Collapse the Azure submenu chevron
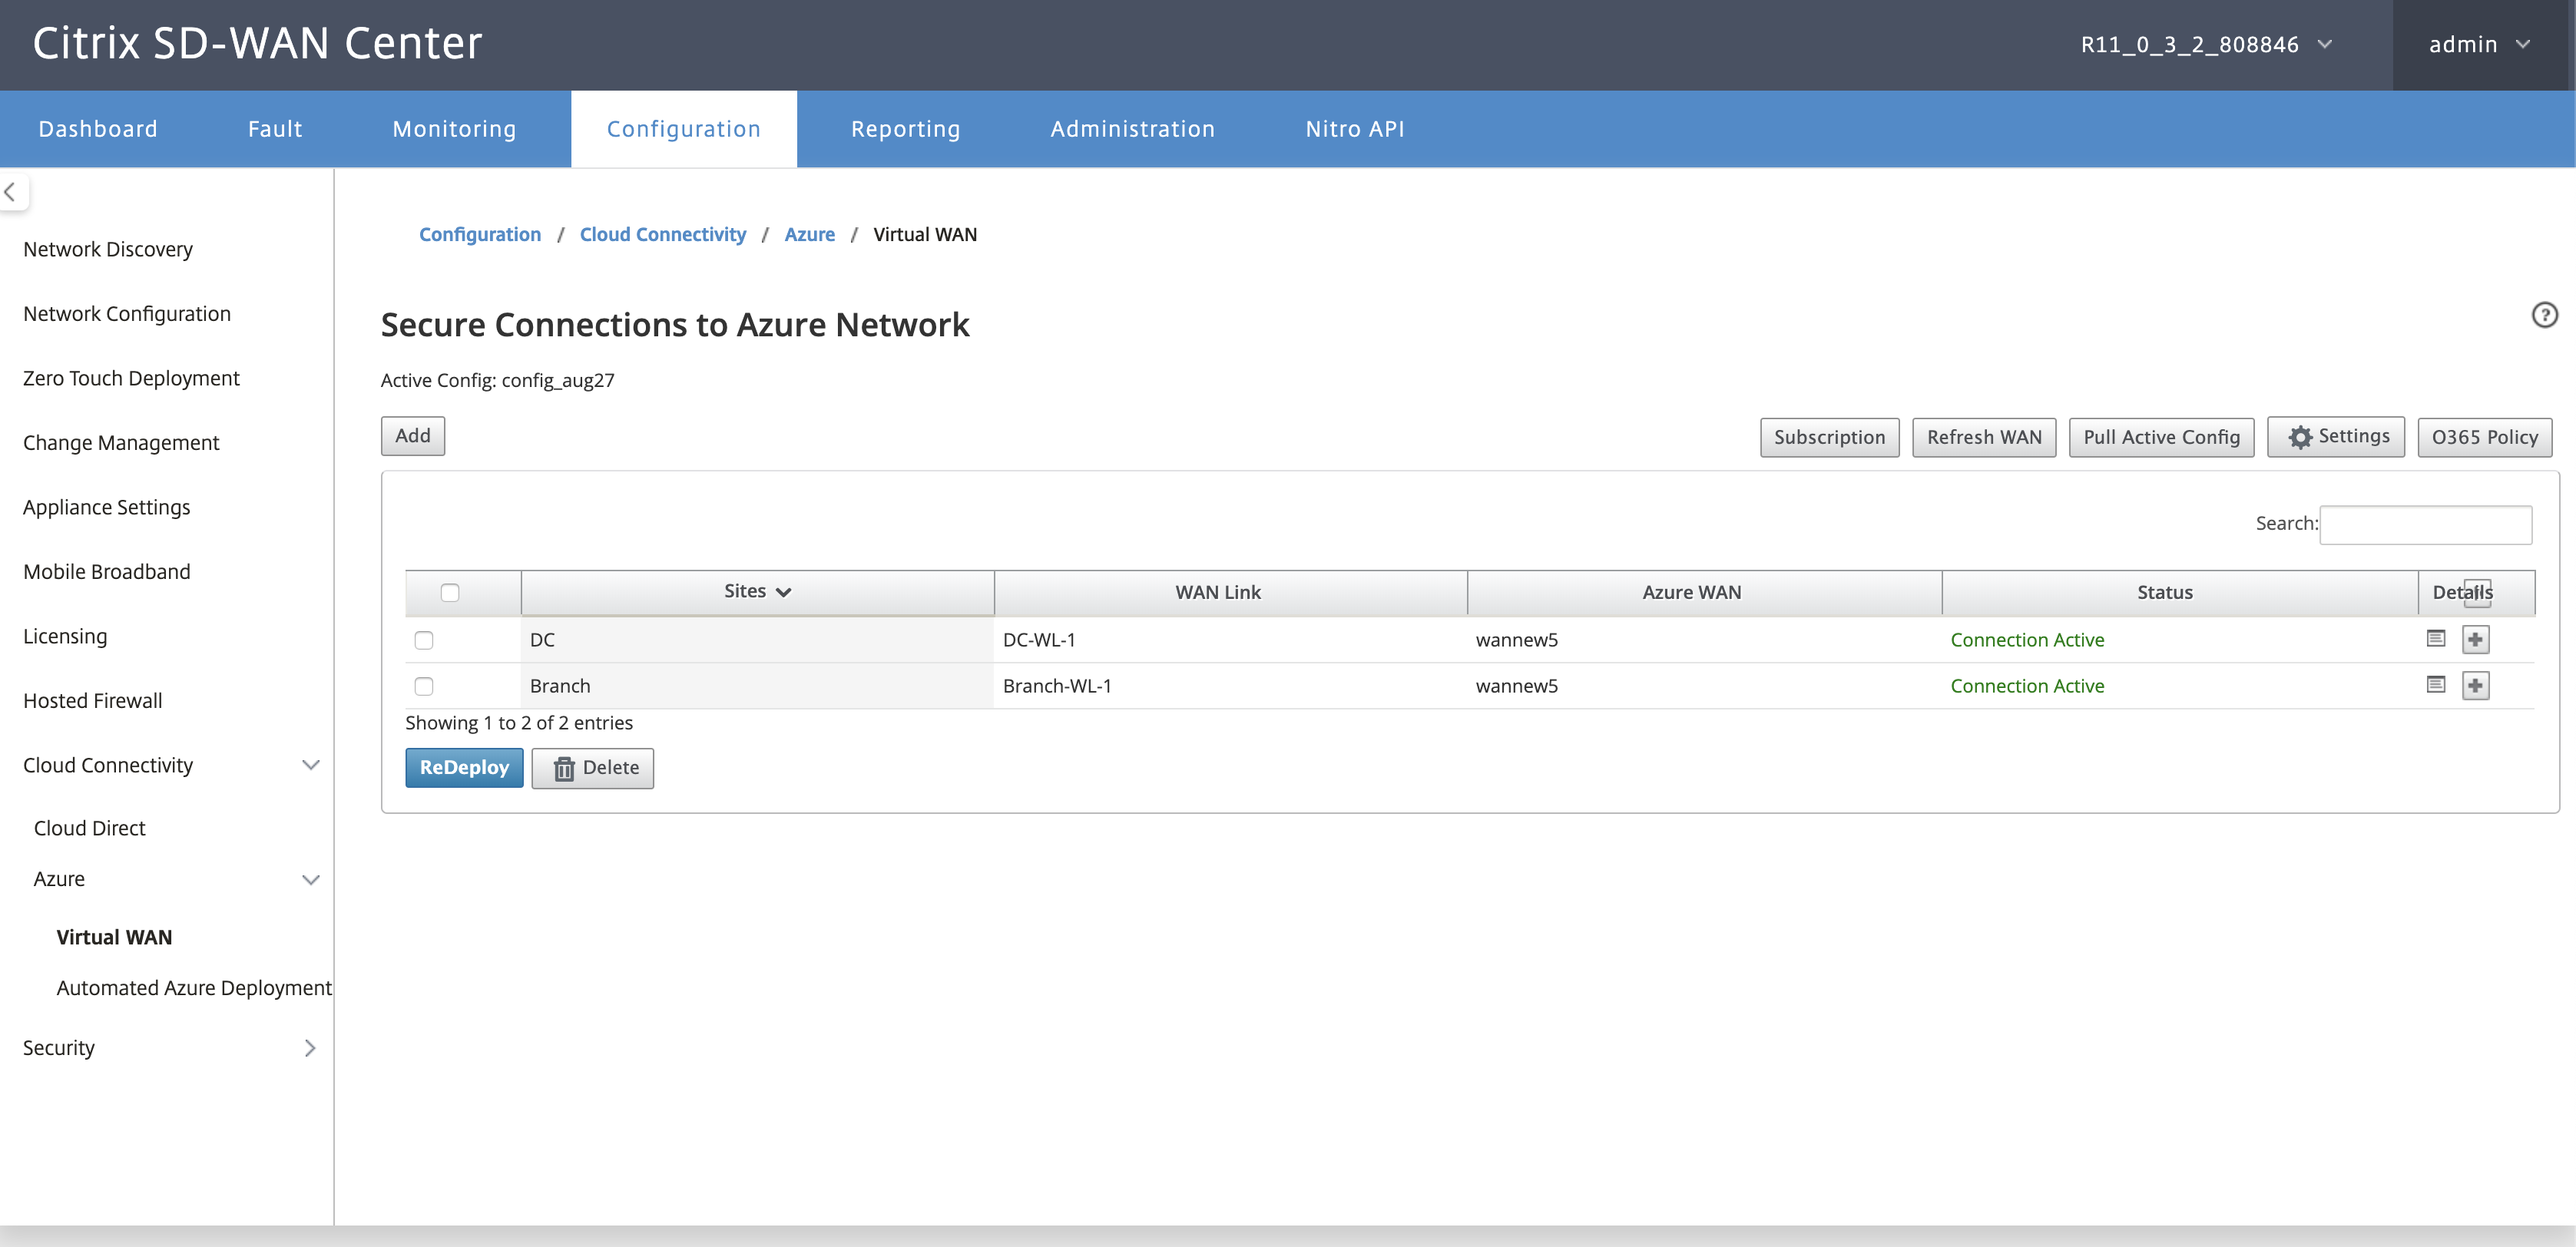The width and height of the screenshot is (2576, 1247). tap(311, 879)
